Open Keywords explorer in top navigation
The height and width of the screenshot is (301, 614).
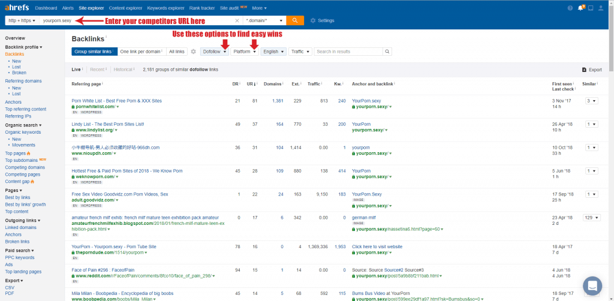click(x=166, y=8)
